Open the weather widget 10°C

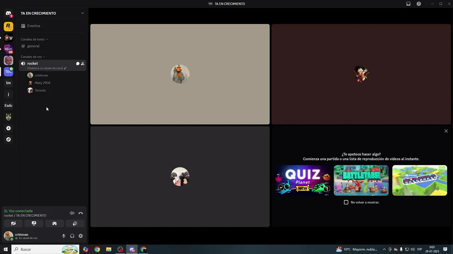pyautogui.click(x=357, y=249)
